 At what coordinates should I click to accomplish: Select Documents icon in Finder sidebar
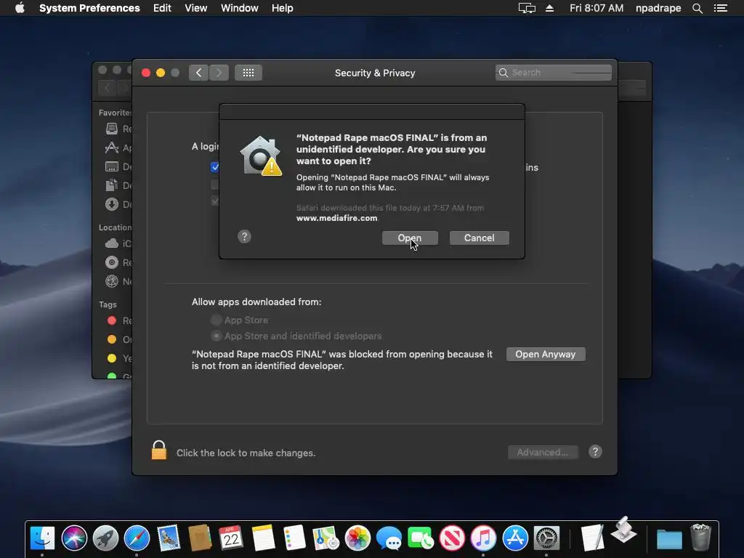pyautogui.click(x=111, y=185)
